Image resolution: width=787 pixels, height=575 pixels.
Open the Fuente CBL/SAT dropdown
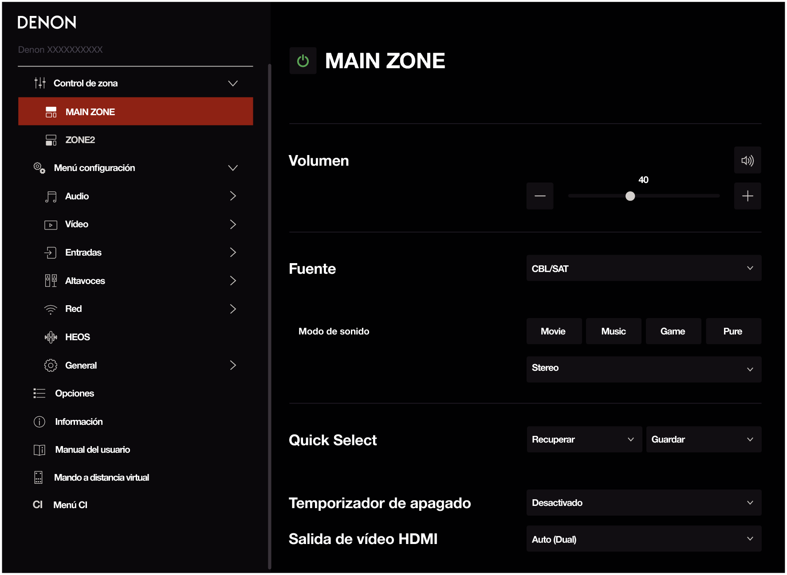[x=644, y=268]
